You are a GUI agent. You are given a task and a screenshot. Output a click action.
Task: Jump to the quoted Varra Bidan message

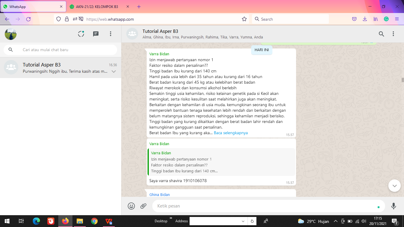point(221,162)
